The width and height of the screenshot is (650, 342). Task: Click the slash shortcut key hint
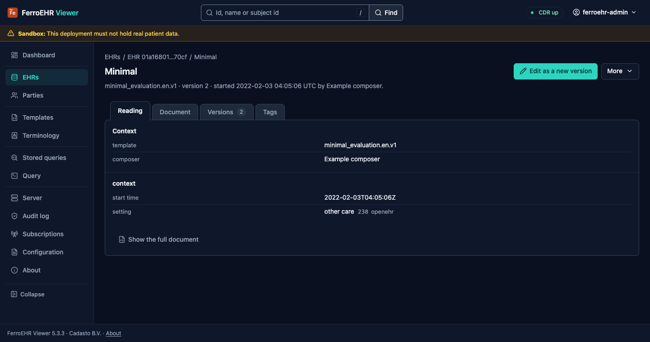(360, 13)
